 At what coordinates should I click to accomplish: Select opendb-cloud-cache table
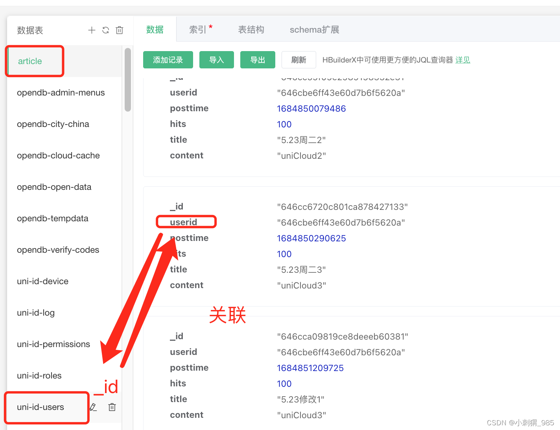tap(64, 156)
